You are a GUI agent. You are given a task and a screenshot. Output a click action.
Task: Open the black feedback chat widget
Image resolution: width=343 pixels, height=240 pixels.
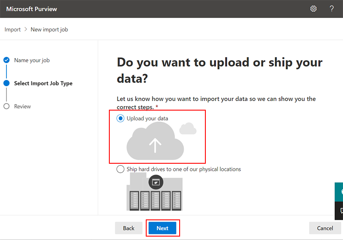pyautogui.click(x=339, y=210)
